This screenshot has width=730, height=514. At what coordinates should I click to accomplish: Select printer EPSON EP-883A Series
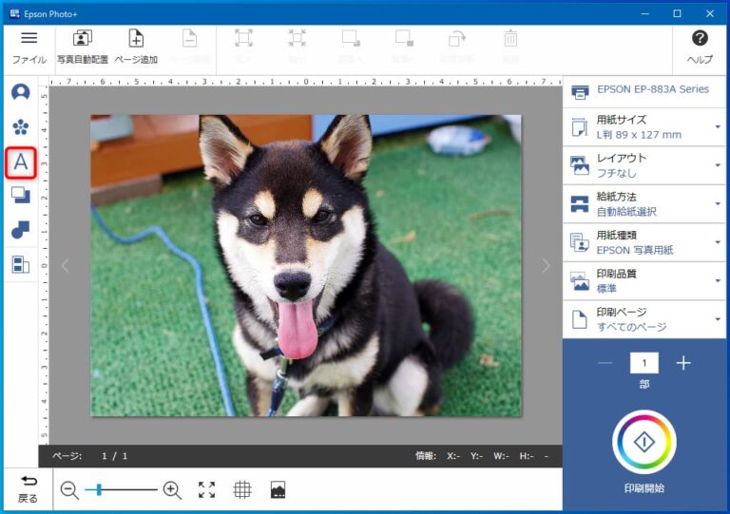pyautogui.click(x=644, y=91)
